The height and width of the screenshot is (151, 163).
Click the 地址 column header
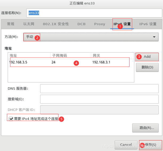(x=29, y=56)
